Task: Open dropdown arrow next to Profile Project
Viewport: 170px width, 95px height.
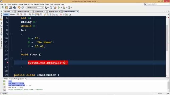Action: pos(71,8)
